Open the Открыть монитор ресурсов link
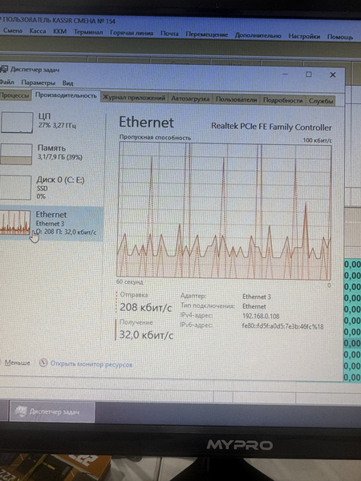The height and width of the screenshot is (481, 361). [91, 364]
